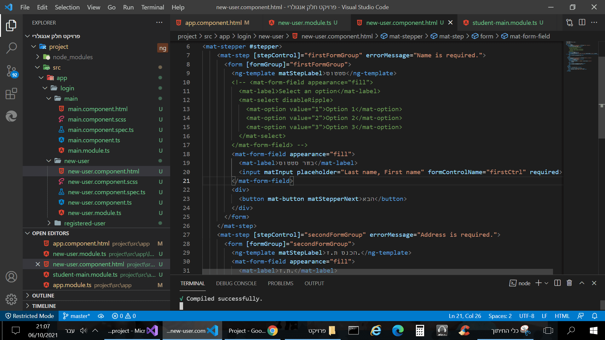This screenshot has width=605, height=340.
Task: Click the Open Changes compare icon
Action: (569, 22)
